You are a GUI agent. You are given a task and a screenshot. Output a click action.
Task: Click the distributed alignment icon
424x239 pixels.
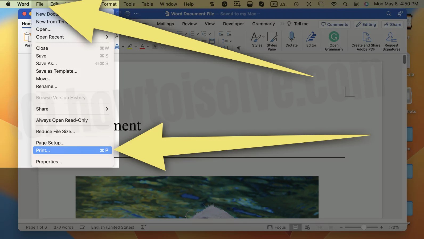click(x=212, y=41)
